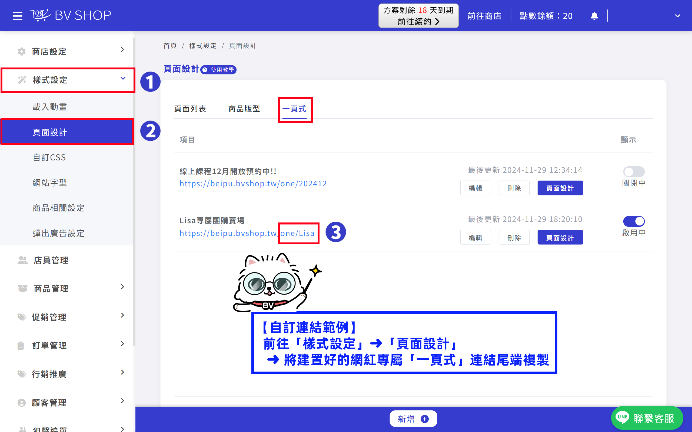Open the beipu.bvshop.tw/one/Lisa link
Image resolution: width=692 pixels, height=432 pixels.
[247, 233]
